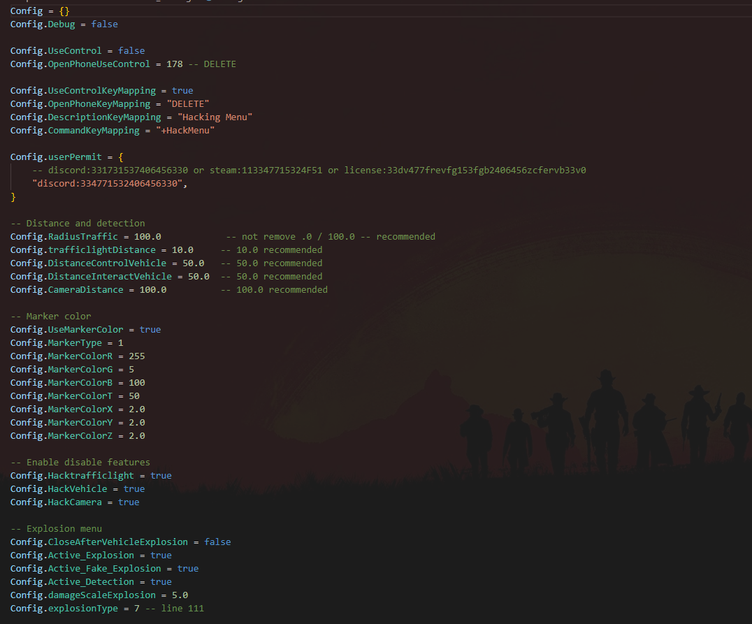Click the true value of Config.UseMarkerColor
This screenshot has width=752, height=624.
click(x=150, y=330)
